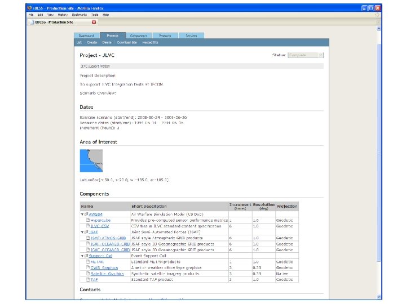
Task: Click the folder icon beside JSAF
Action: pos(86,232)
